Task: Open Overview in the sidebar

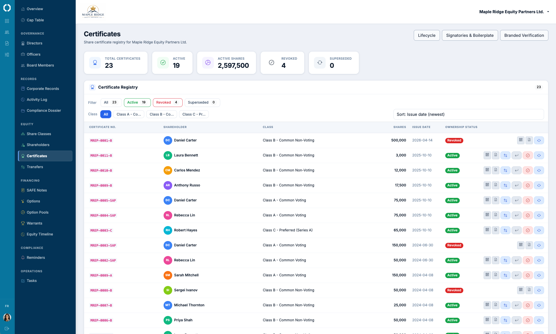Action: pyautogui.click(x=45, y=9)
